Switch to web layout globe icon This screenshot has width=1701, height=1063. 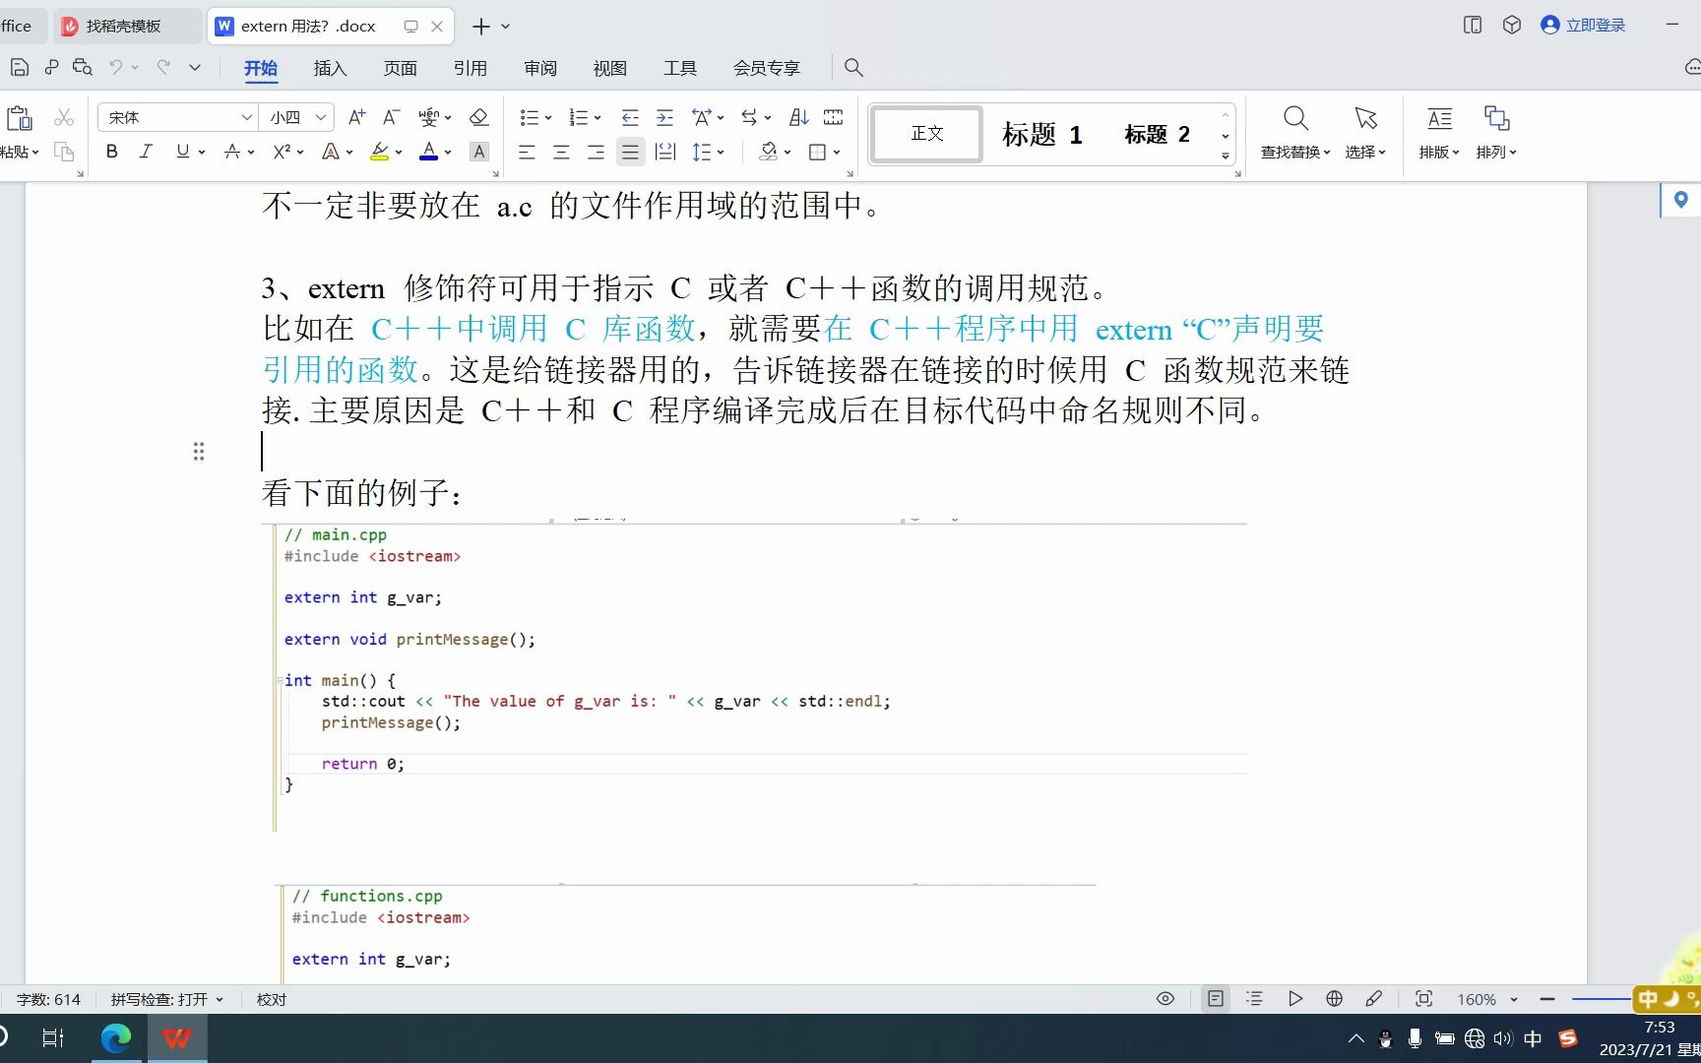(x=1335, y=999)
